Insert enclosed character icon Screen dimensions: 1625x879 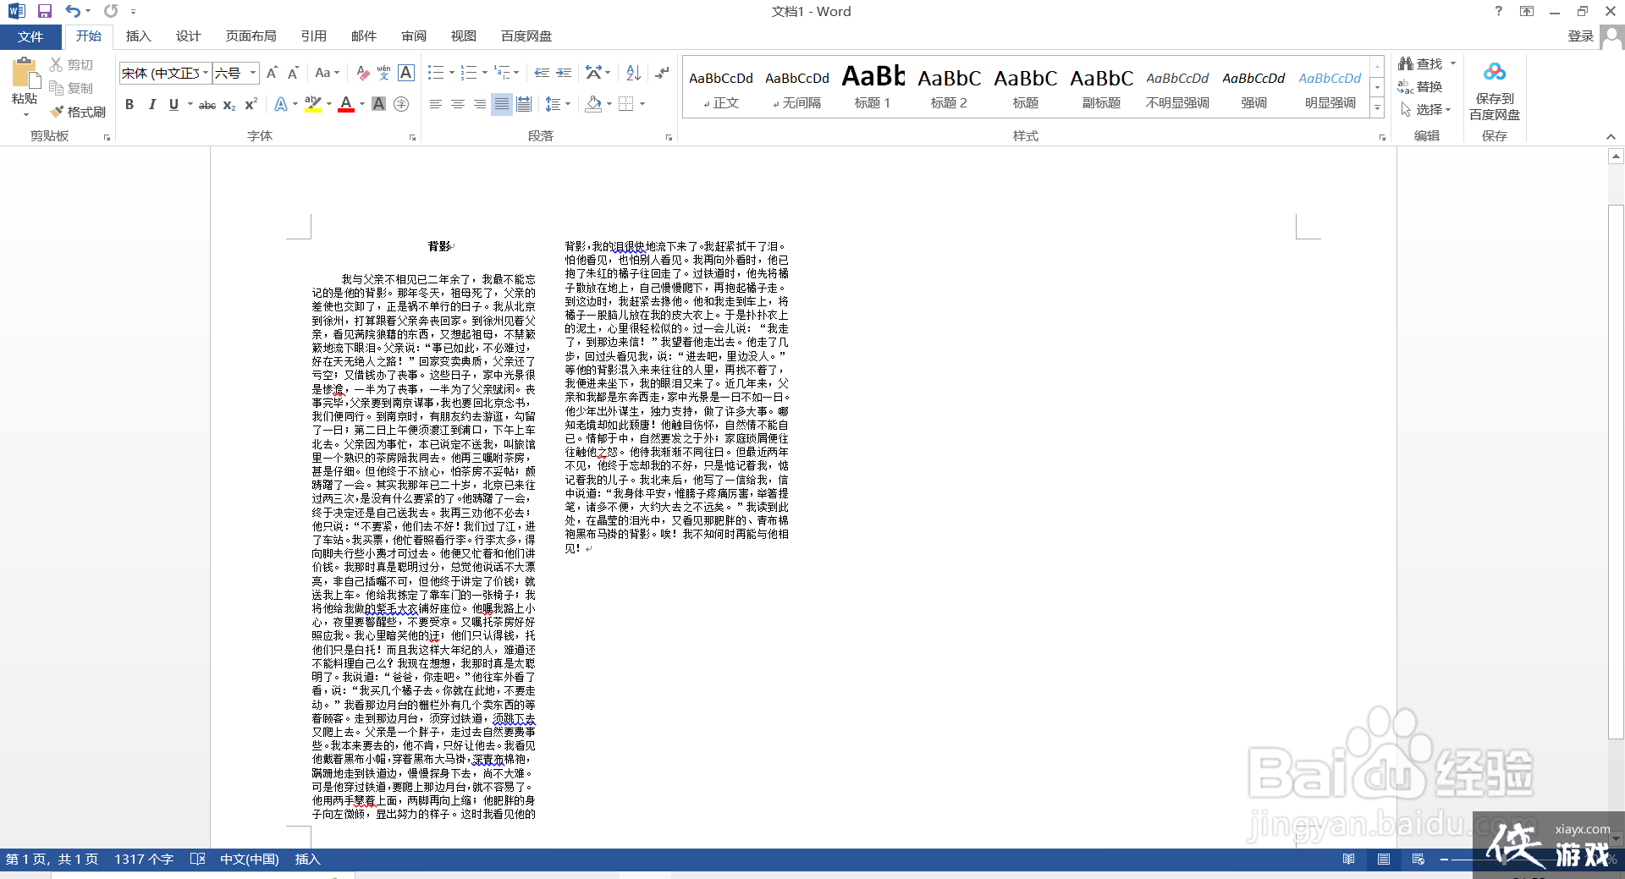(x=401, y=104)
